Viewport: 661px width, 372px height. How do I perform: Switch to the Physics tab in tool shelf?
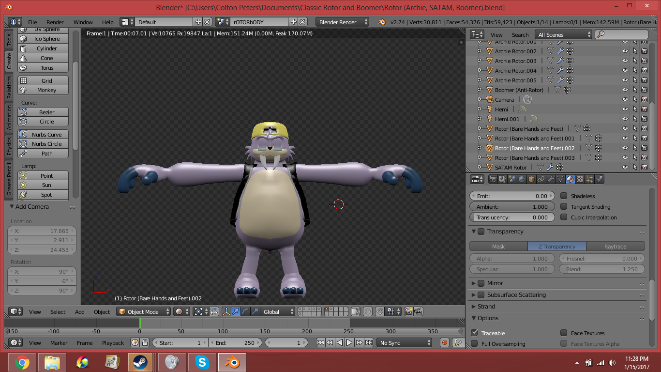pyautogui.click(x=9, y=146)
